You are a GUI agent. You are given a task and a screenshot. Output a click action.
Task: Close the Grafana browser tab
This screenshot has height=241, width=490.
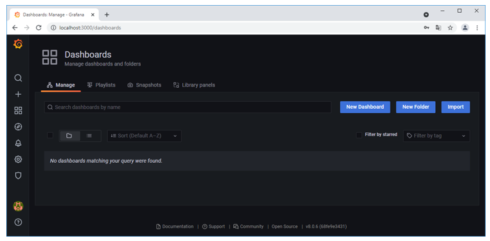click(93, 15)
